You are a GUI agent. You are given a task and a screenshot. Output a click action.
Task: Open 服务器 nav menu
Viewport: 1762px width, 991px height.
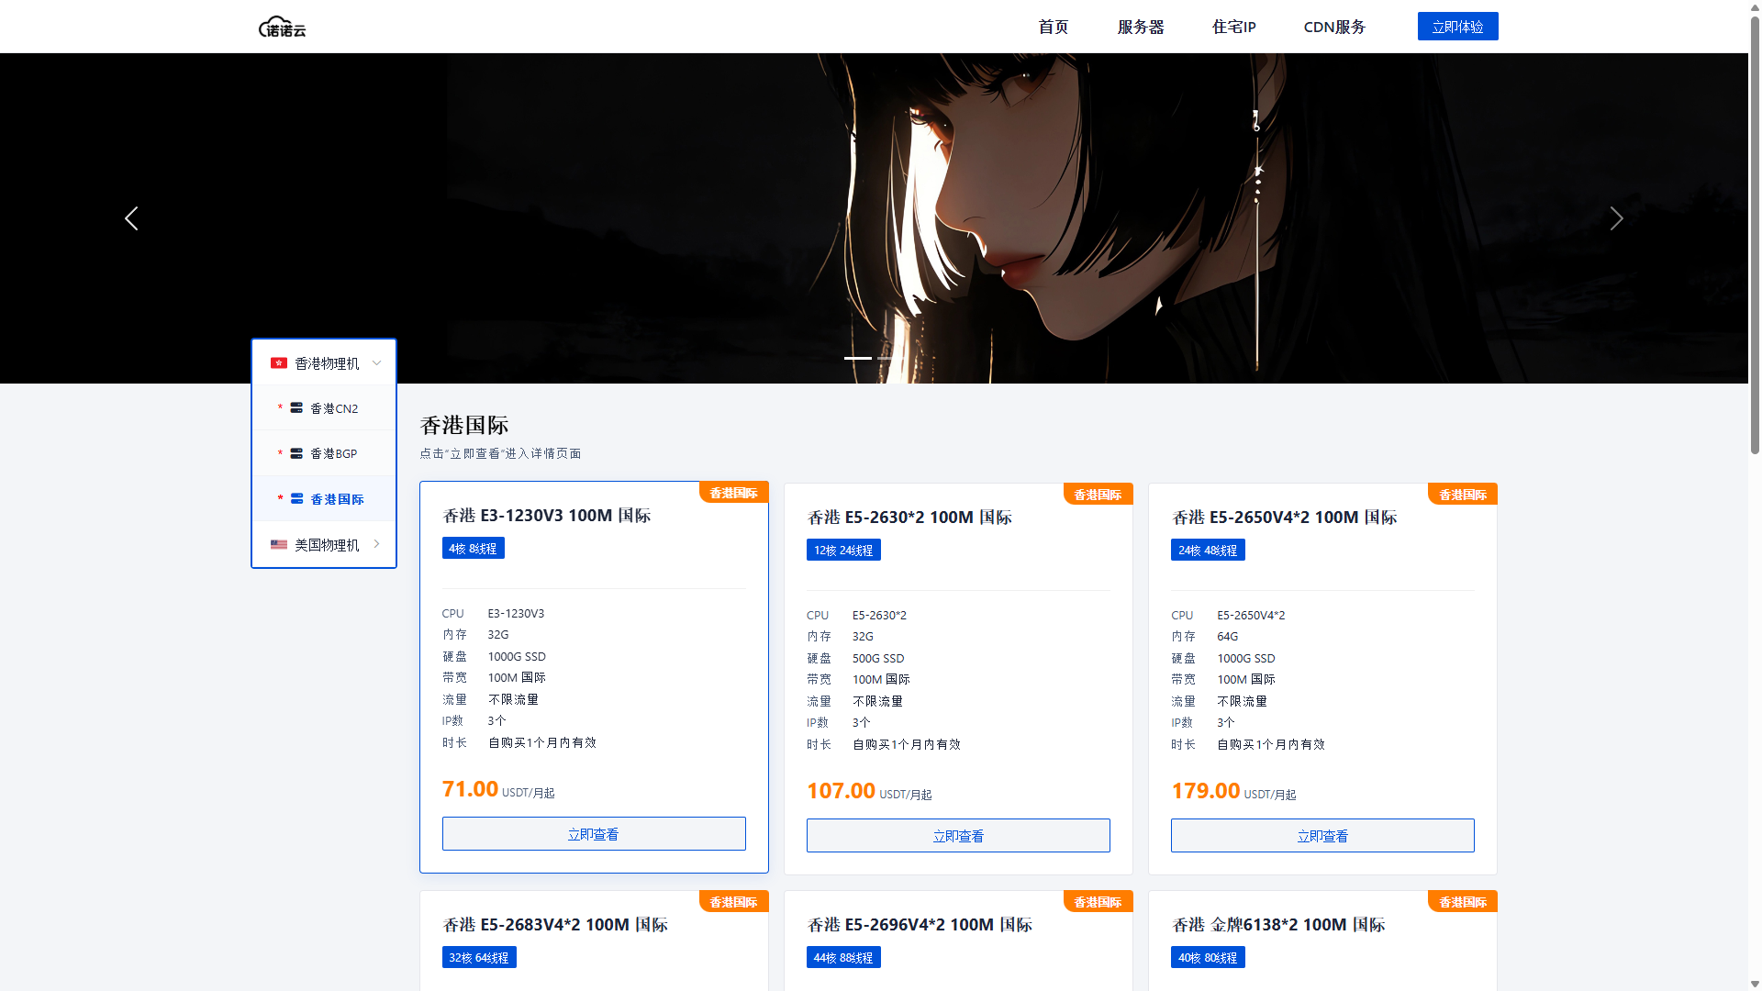point(1141,27)
